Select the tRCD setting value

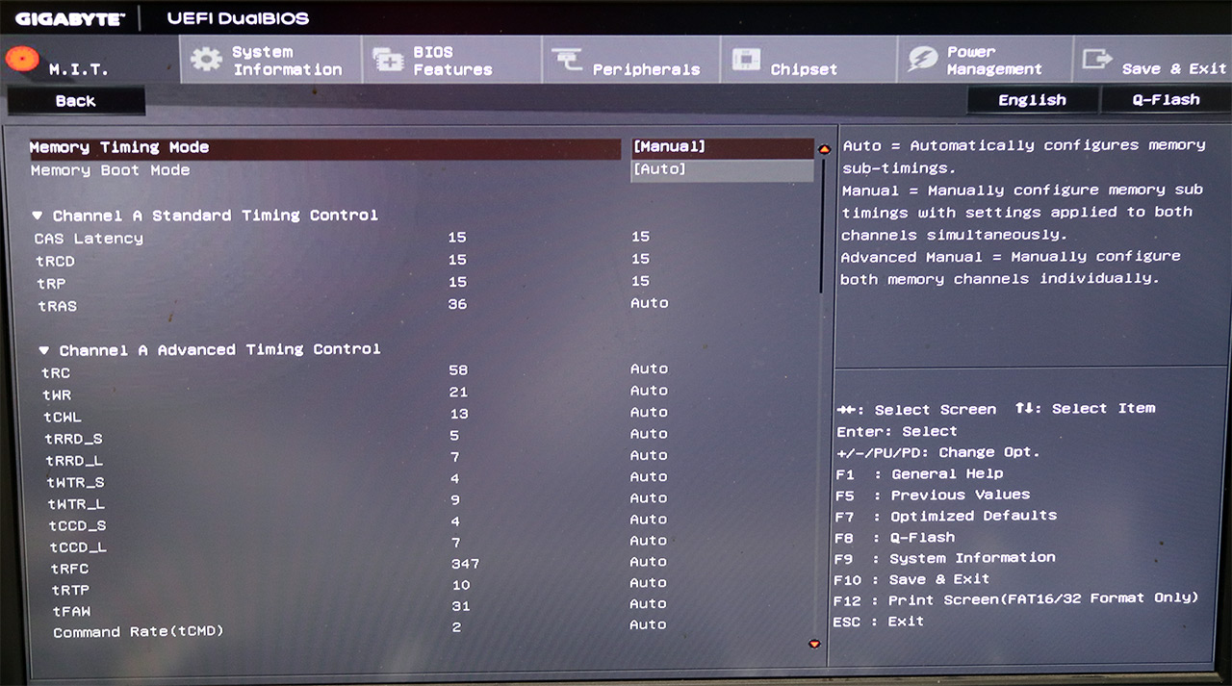click(641, 259)
